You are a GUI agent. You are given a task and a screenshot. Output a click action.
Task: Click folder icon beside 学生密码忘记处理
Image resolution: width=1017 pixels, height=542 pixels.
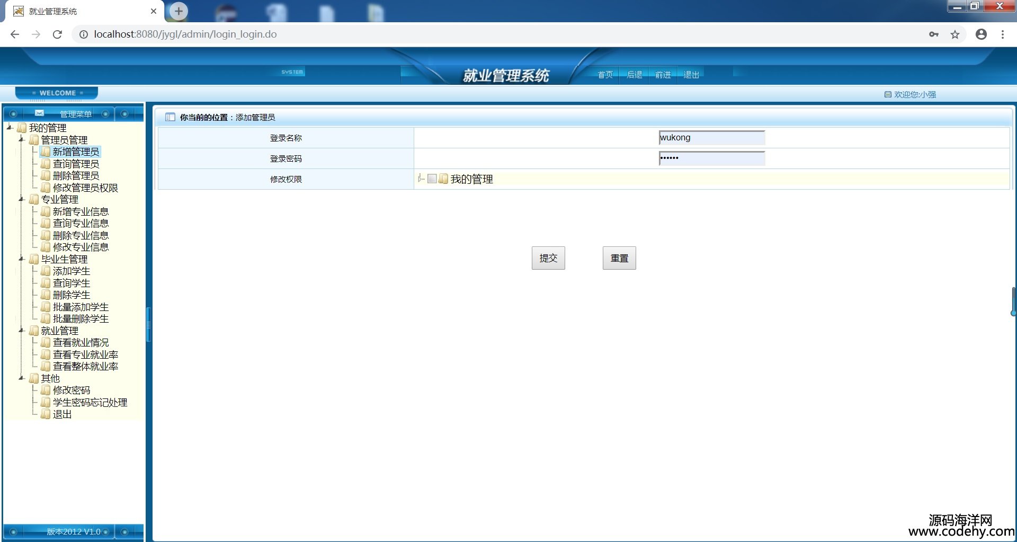[46, 402]
